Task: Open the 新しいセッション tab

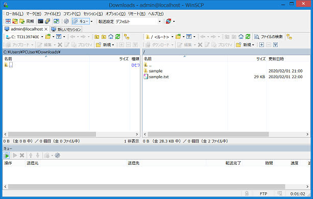Action: (x=66, y=29)
